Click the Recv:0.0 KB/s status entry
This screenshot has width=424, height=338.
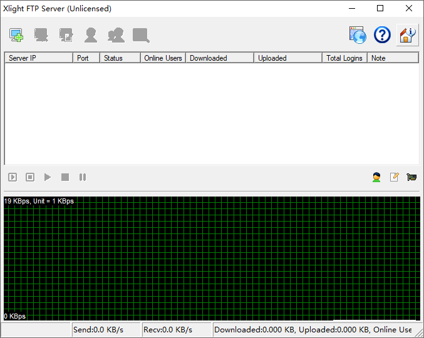coord(177,330)
